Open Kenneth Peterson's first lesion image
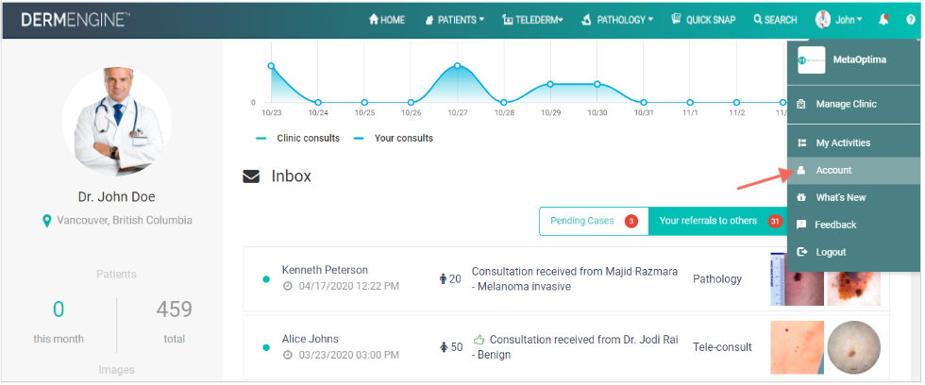Viewport: 925px width, 385px height. pyautogui.click(x=797, y=279)
